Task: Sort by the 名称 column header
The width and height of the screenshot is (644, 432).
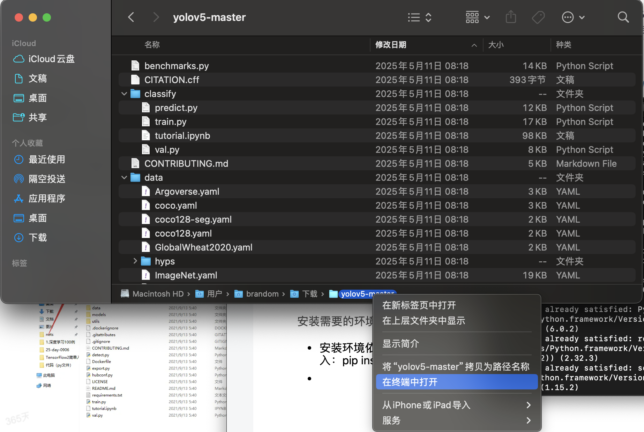Action: (x=152, y=45)
